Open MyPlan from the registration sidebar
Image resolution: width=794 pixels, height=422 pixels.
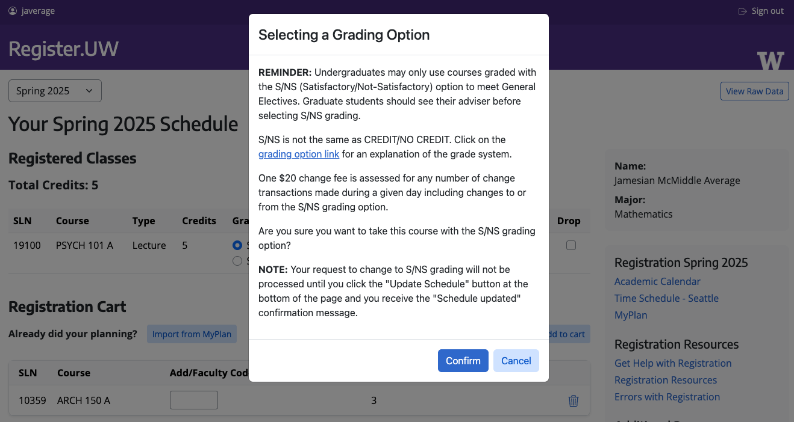pos(631,315)
